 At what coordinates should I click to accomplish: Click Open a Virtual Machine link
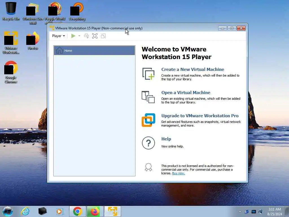[x=186, y=93]
